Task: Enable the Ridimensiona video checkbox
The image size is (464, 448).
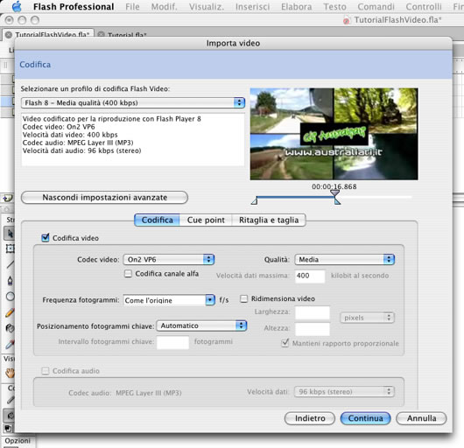Action: pyautogui.click(x=243, y=298)
